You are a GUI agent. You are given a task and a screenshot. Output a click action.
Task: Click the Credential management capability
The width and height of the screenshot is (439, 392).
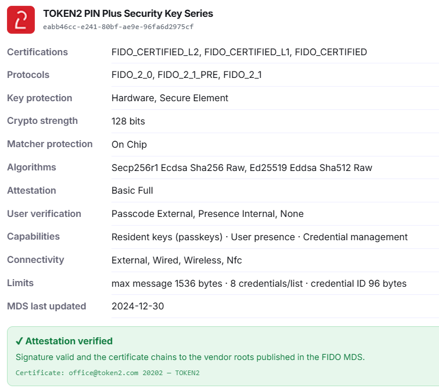pos(355,237)
